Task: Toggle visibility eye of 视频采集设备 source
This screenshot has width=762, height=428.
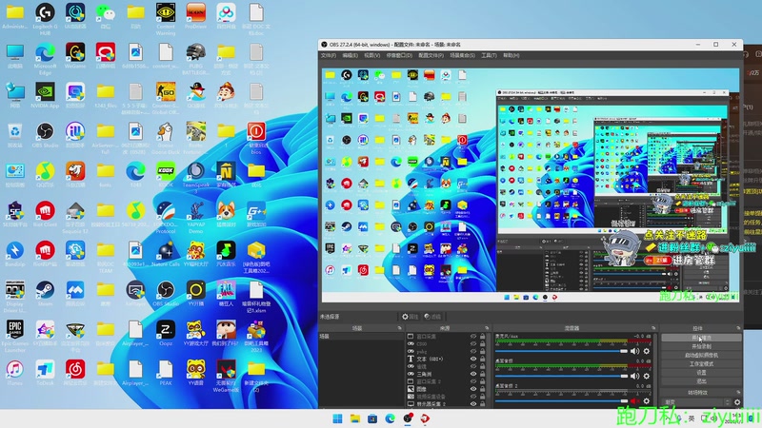Action: click(472, 396)
